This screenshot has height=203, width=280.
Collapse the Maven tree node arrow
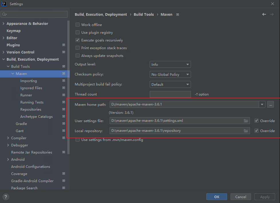(13, 73)
